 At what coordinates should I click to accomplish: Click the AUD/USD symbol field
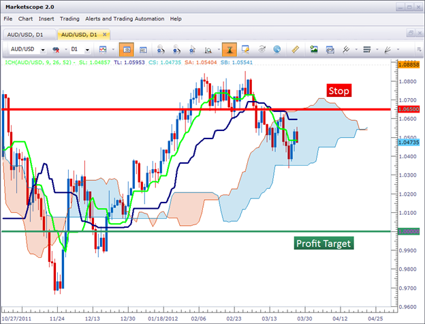coord(25,49)
